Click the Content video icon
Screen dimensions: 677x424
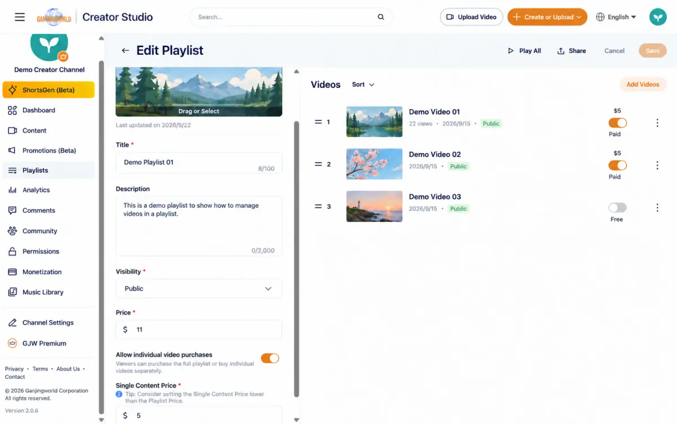pos(12,130)
